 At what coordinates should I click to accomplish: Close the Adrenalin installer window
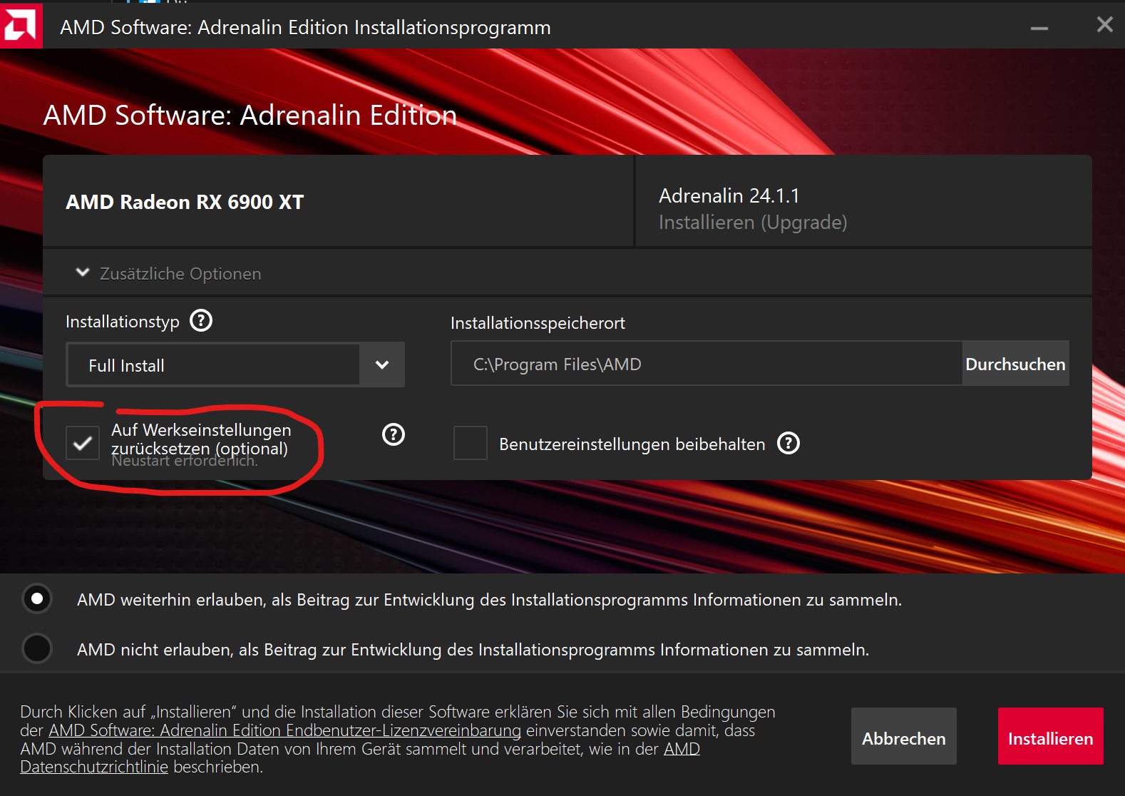1104,25
